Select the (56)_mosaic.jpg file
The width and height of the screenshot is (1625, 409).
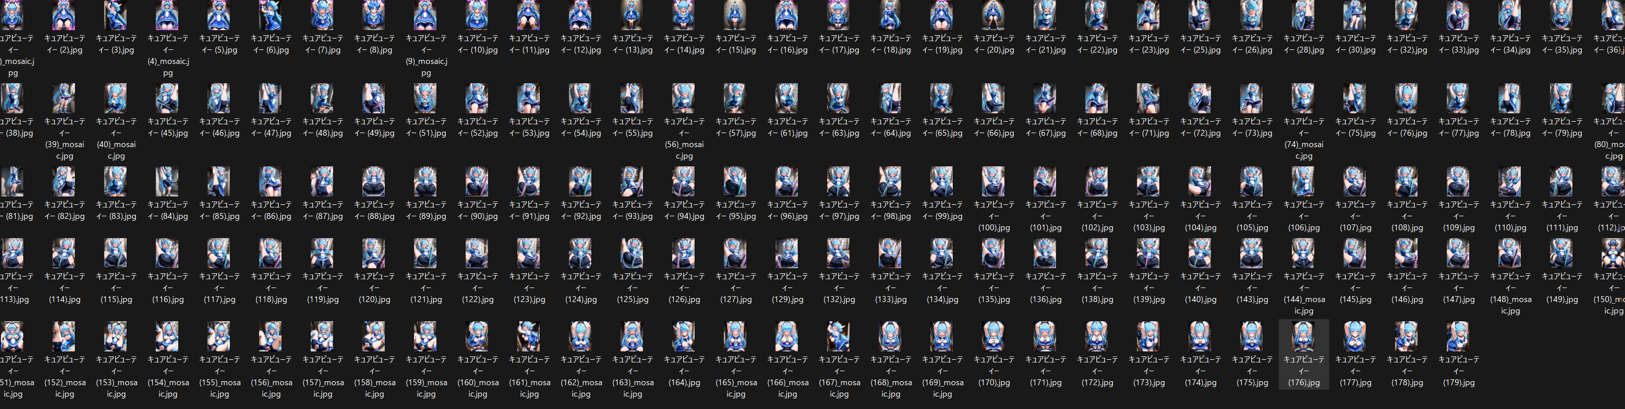click(684, 98)
